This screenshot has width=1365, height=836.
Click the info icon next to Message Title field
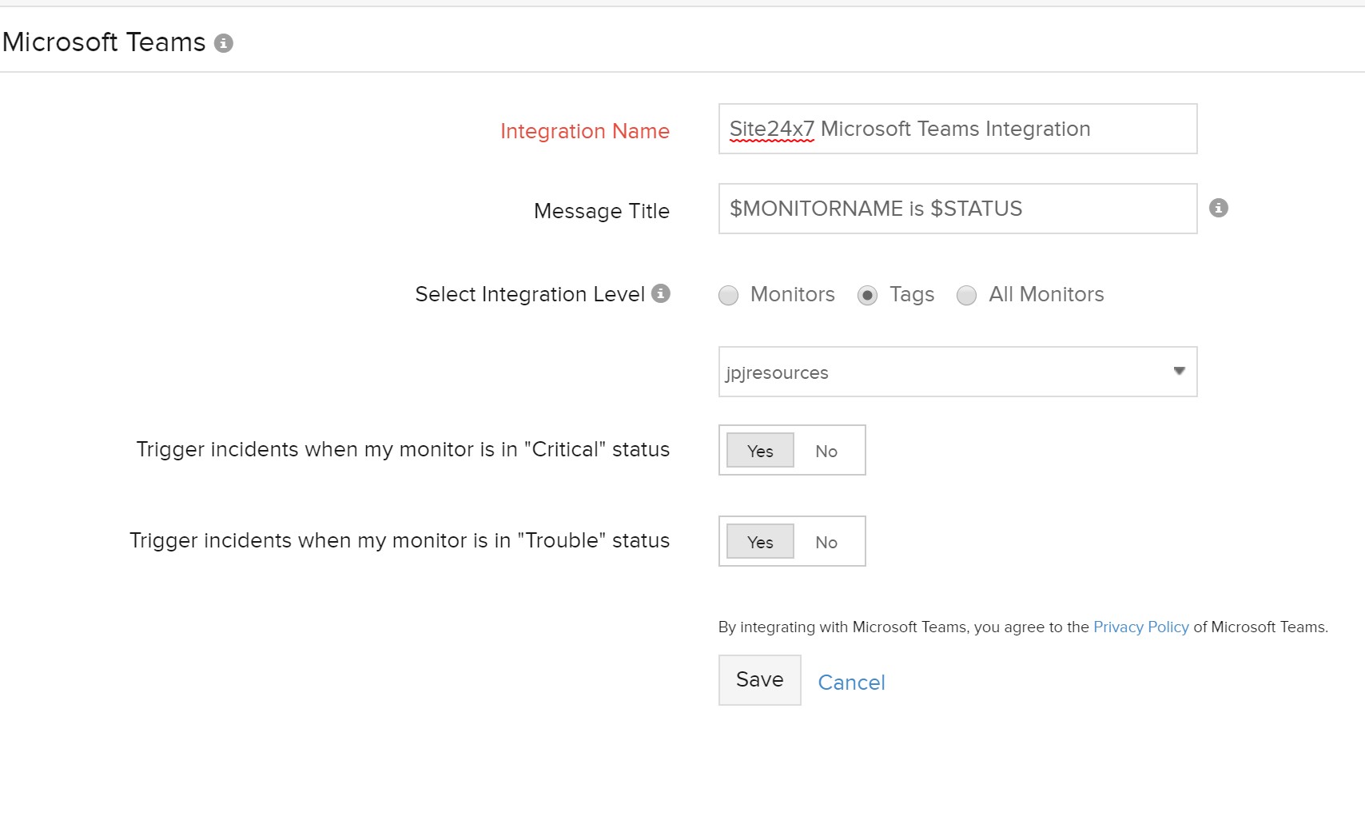click(x=1219, y=208)
